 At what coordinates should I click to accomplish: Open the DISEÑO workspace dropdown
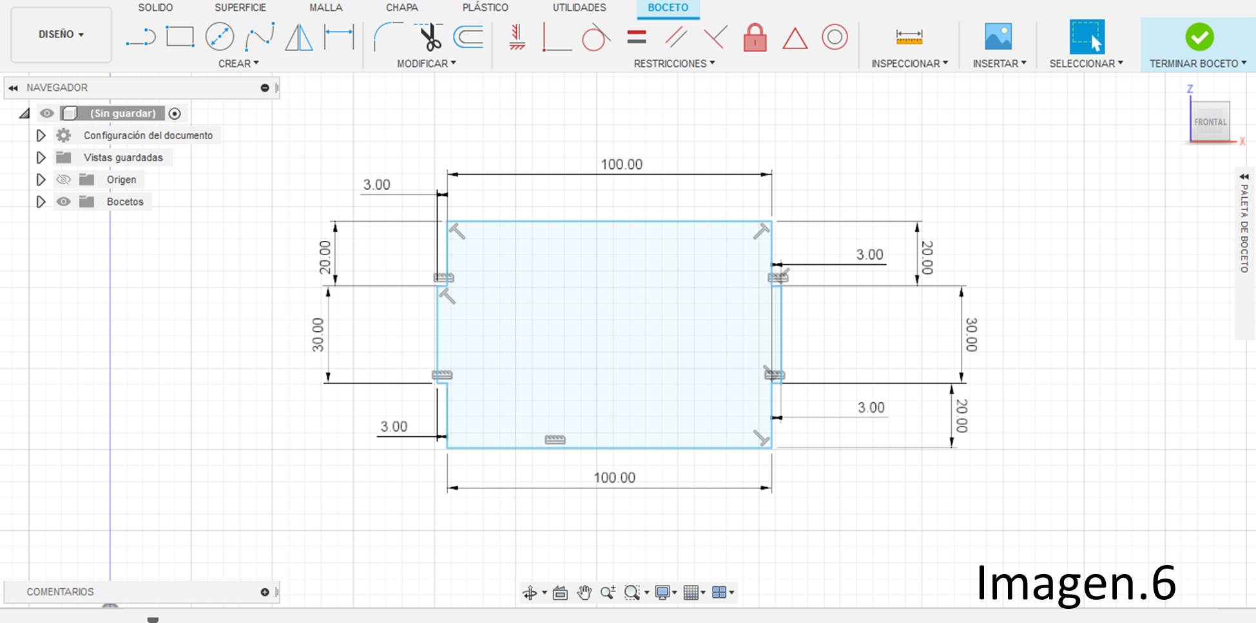(x=61, y=35)
